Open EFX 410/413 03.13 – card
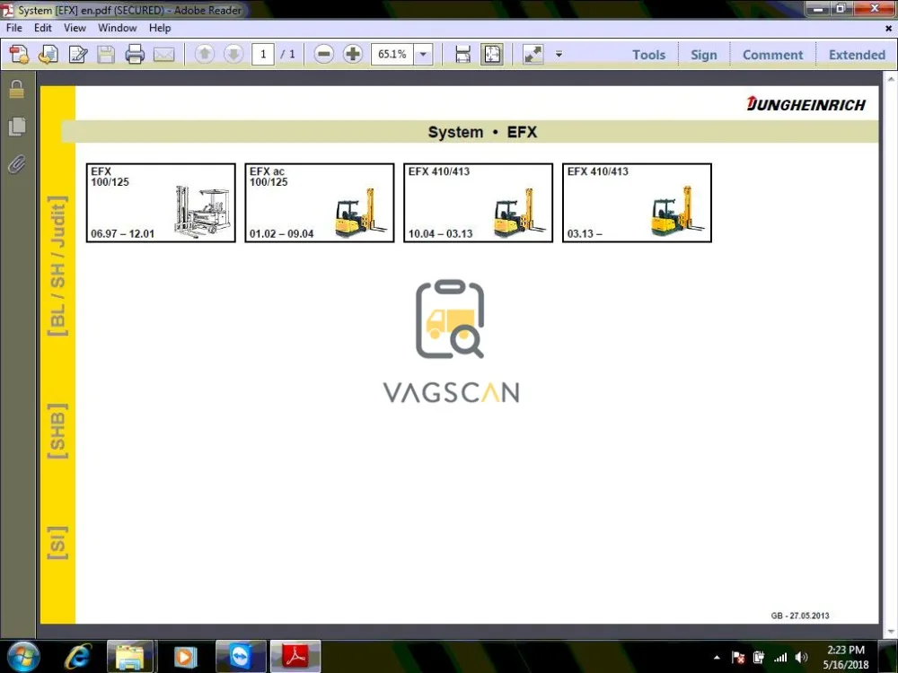 (637, 203)
